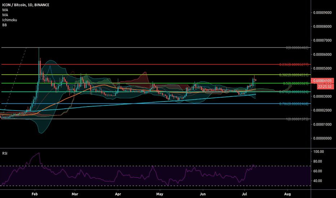The image size is (336, 198).
Task: Click the 0.00009000 price axis value
Action: click(323, 13)
